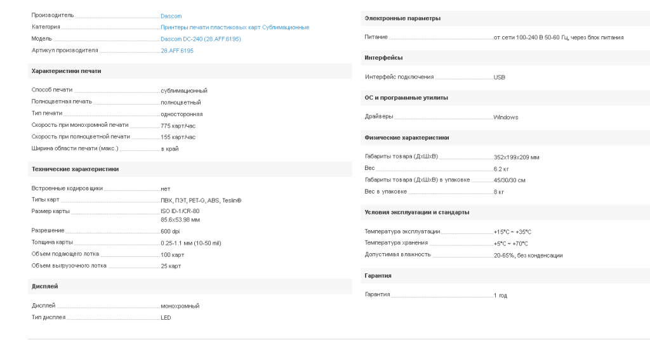The image size is (650, 340).
Task: Click the ОС и программные утилиты header
Action: tap(406, 98)
